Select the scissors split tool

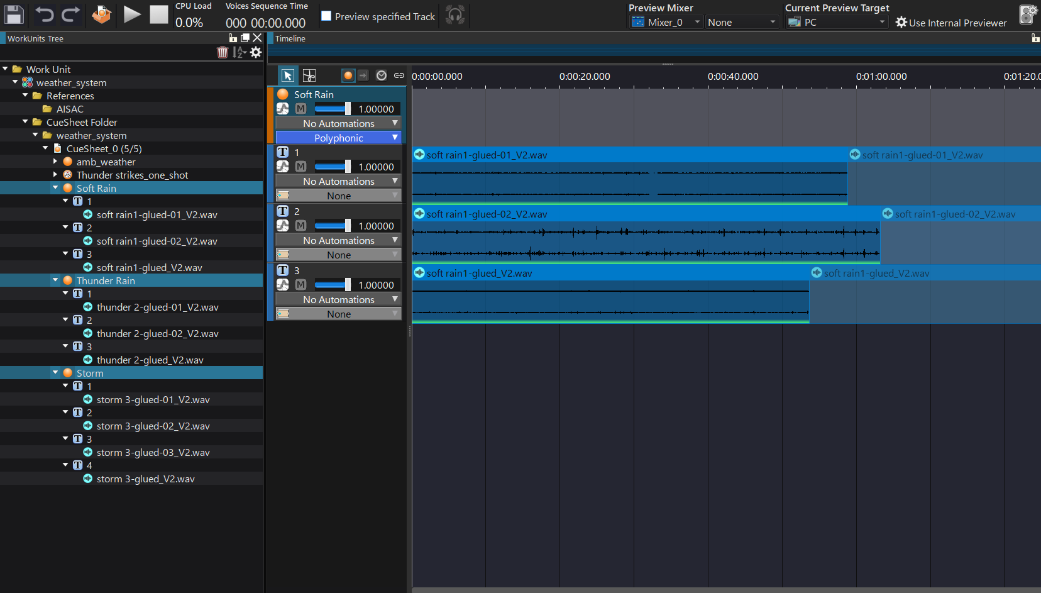tap(309, 75)
